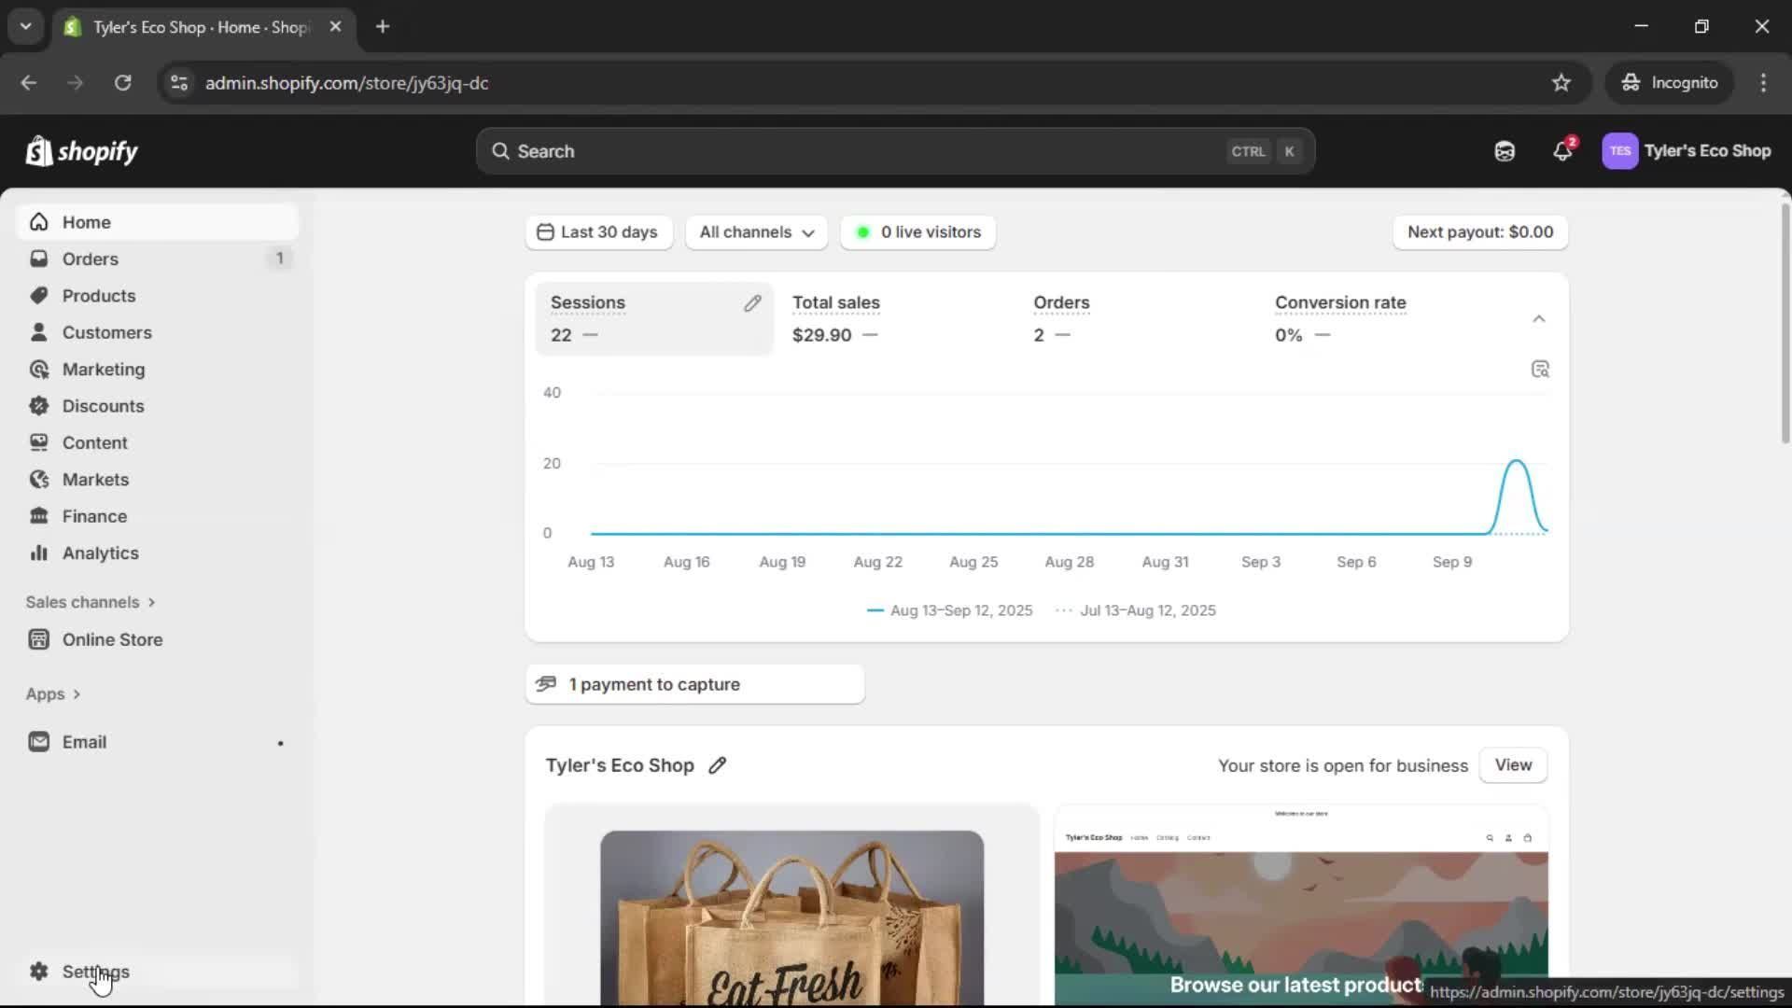Viewport: 1792px width, 1008px height.
Task: Click the Shopify logo
Action: pyautogui.click(x=82, y=151)
